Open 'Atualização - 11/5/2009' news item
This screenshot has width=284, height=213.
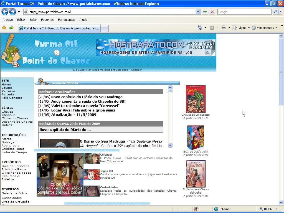click(73, 115)
